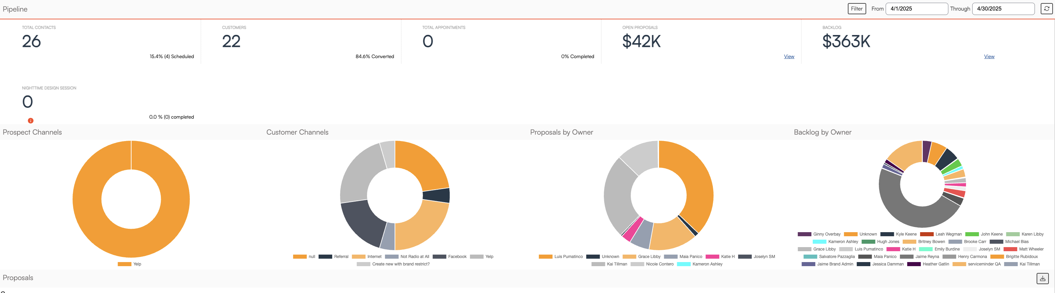
Task: Click the red info icon under Nighttime Design Session
Action: 31,121
